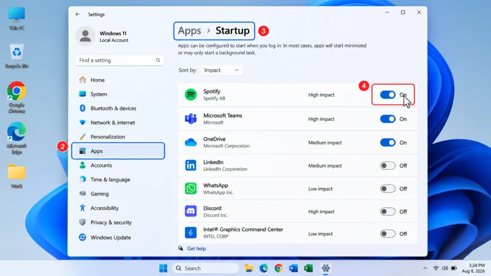
Task: Click the Spotify app icon
Action: pyautogui.click(x=191, y=94)
